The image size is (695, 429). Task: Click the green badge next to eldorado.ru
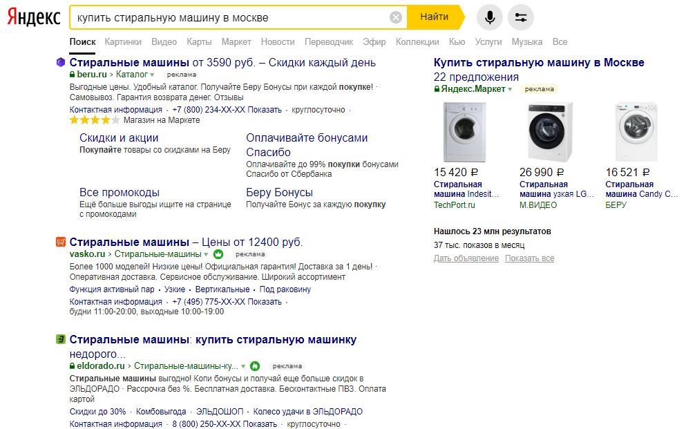255,366
